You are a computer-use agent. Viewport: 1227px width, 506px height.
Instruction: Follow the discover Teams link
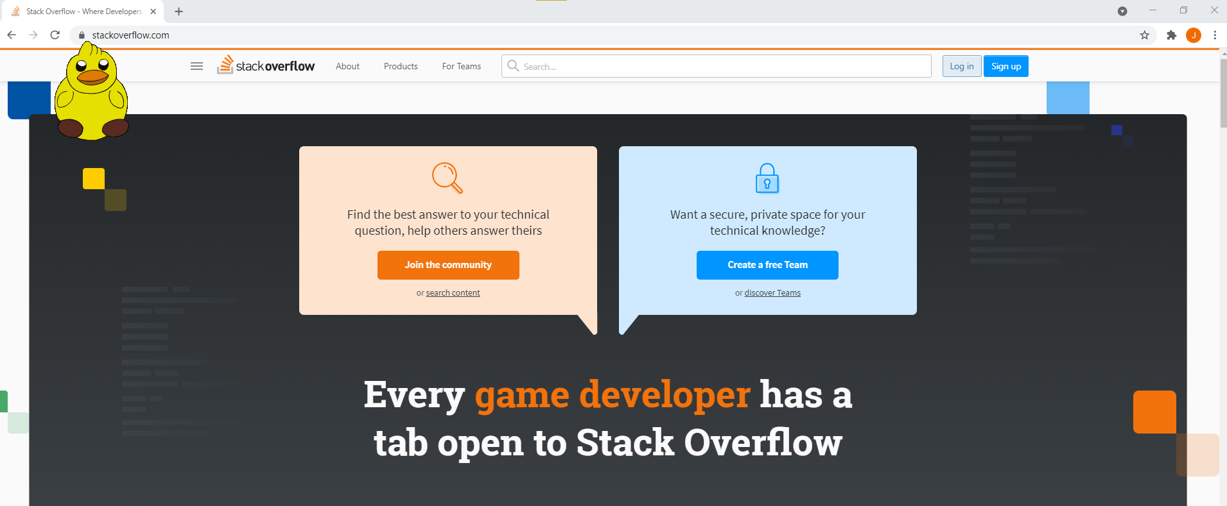coord(772,293)
